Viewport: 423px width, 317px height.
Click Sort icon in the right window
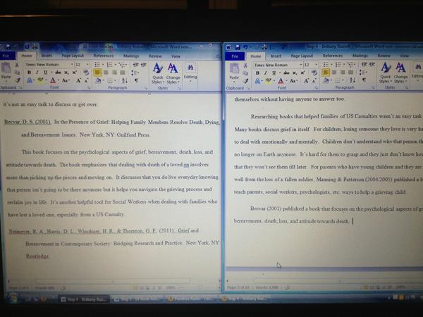[352, 80]
